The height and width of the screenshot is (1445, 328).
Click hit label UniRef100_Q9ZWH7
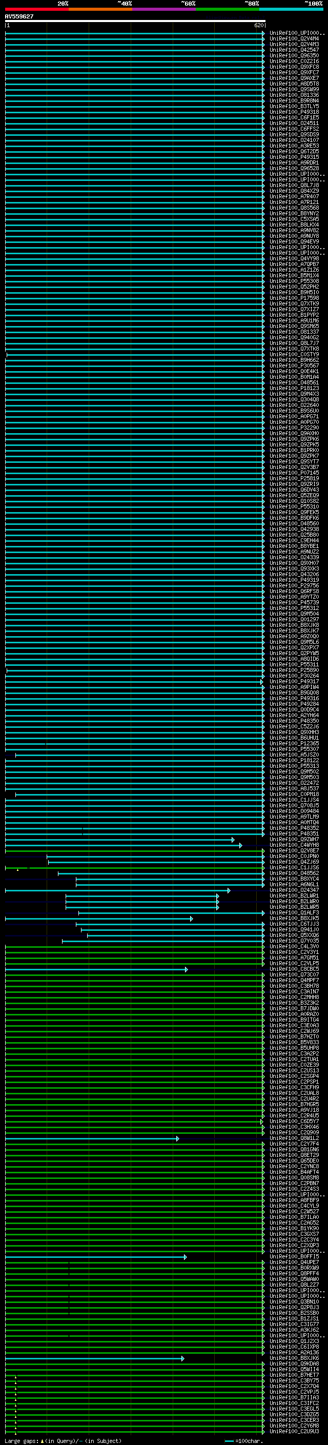pyautogui.click(x=294, y=839)
